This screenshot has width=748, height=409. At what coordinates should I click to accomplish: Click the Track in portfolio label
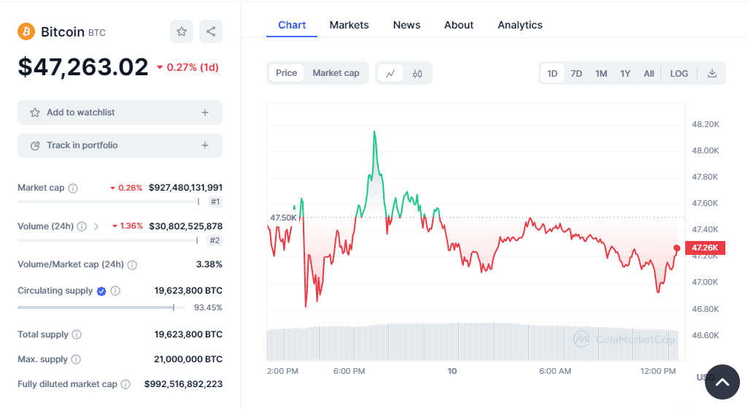[82, 145]
